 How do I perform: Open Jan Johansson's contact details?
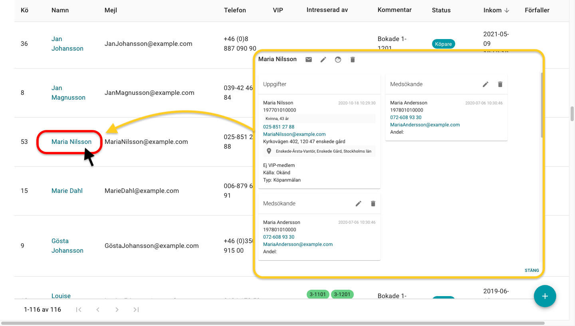pyautogui.click(x=67, y=44)
